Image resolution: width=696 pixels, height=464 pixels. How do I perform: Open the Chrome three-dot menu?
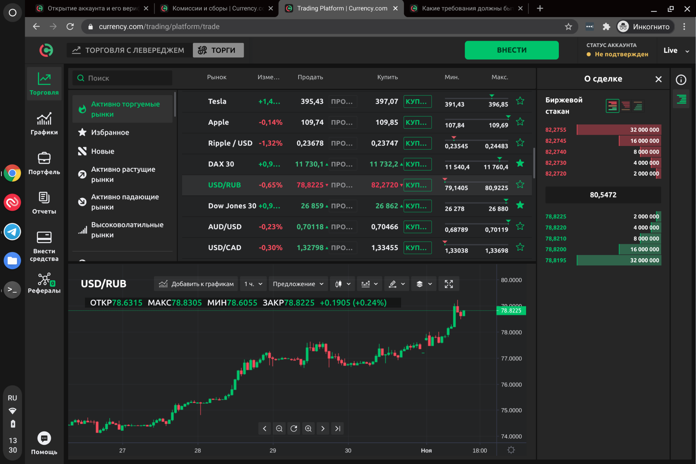[x=684, y=27]
